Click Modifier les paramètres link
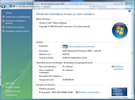The height and width of the screenshot is (100, 135). 119,68
